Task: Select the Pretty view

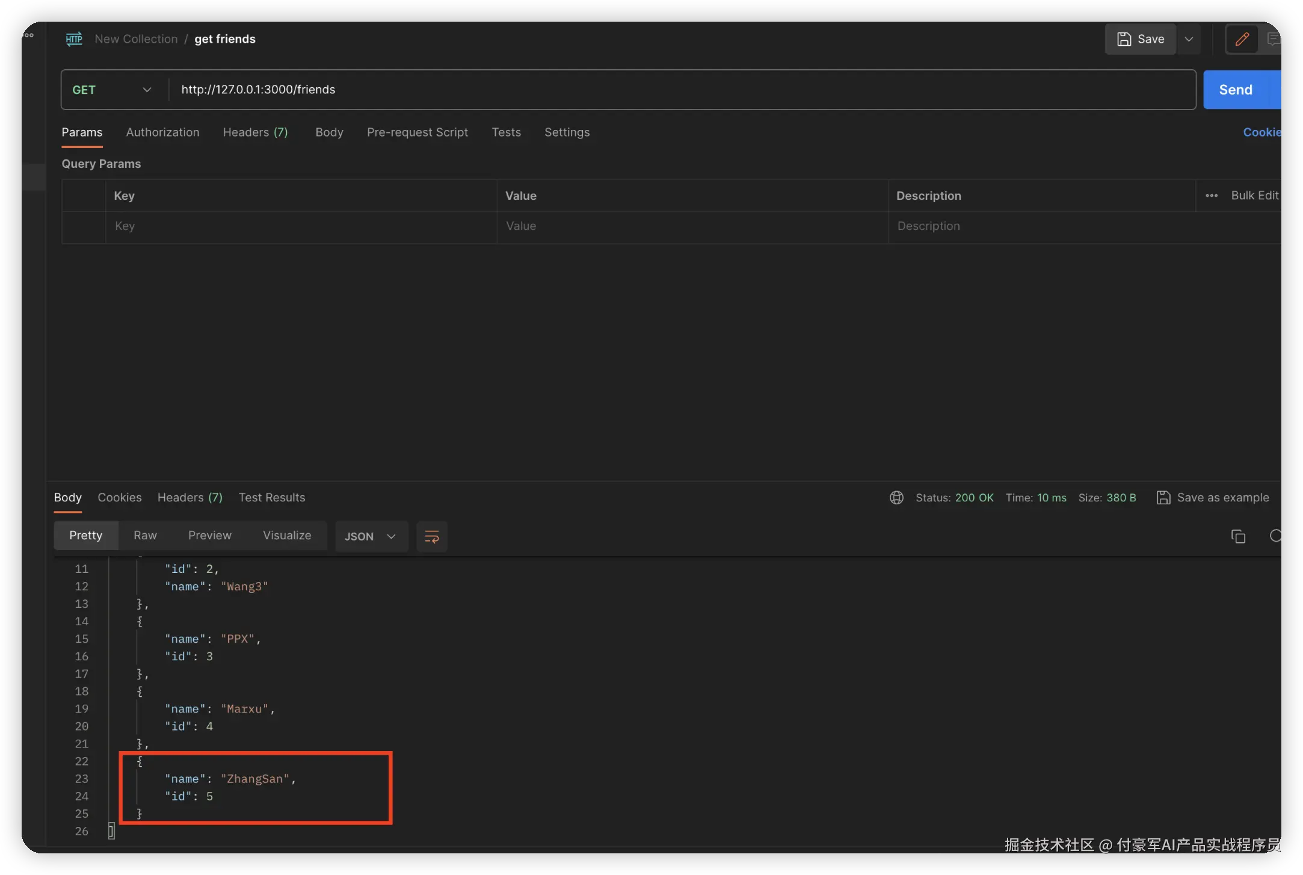Action: click(x=86, y=536)
